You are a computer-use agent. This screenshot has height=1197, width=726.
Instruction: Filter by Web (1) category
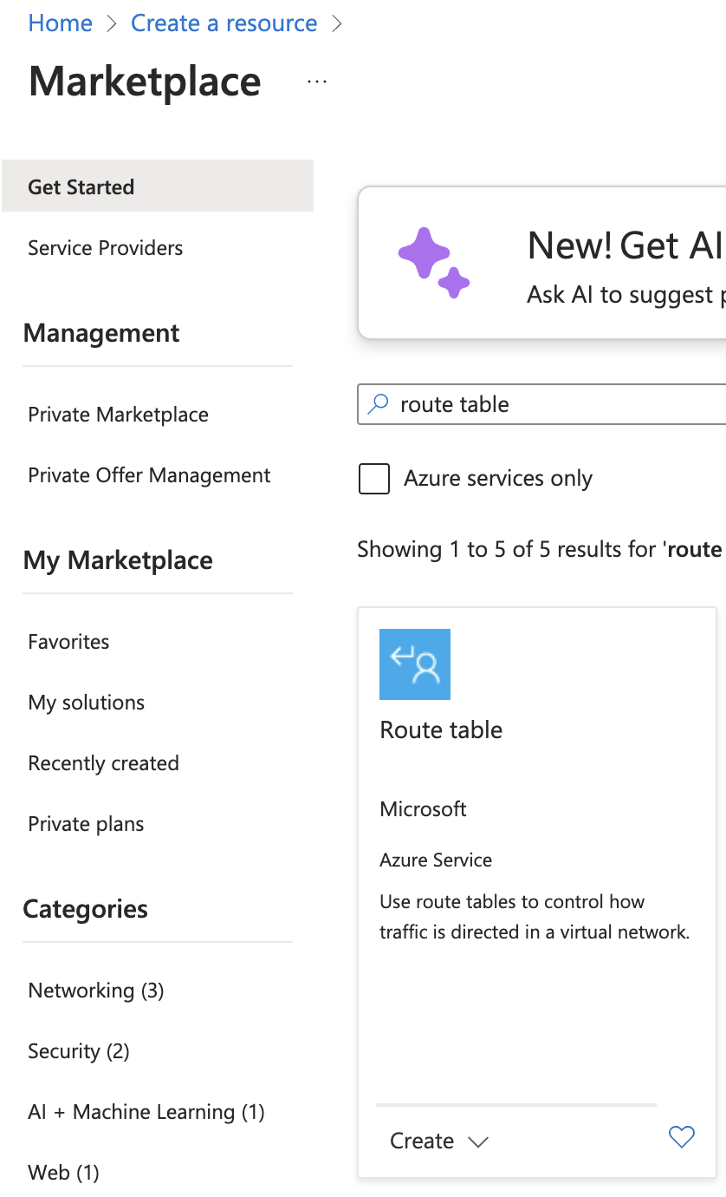click(x=64, y=1173)
